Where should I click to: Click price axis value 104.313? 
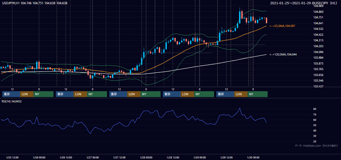point(318,40)
